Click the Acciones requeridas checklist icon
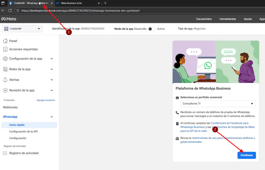This screenshot has height=170, width=265. pos(5,49)
